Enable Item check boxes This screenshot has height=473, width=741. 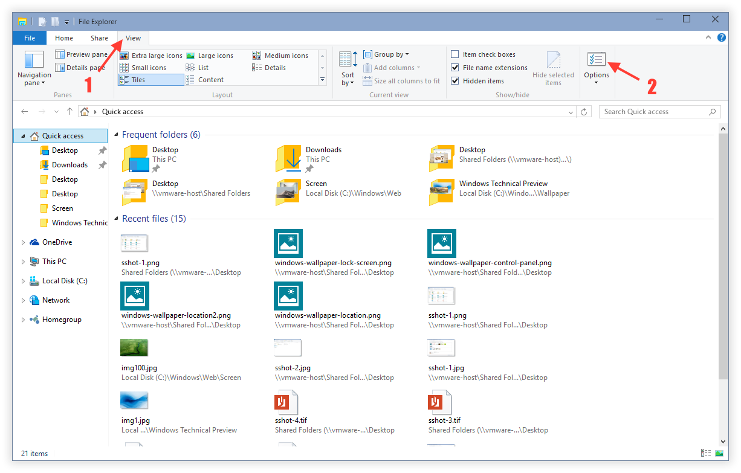(455, 54)
